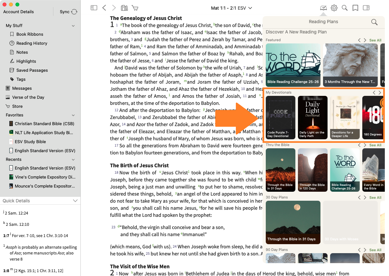Screen dimensions: 389x276
Task: Click the Sync refresh icon
Action: 74,12
